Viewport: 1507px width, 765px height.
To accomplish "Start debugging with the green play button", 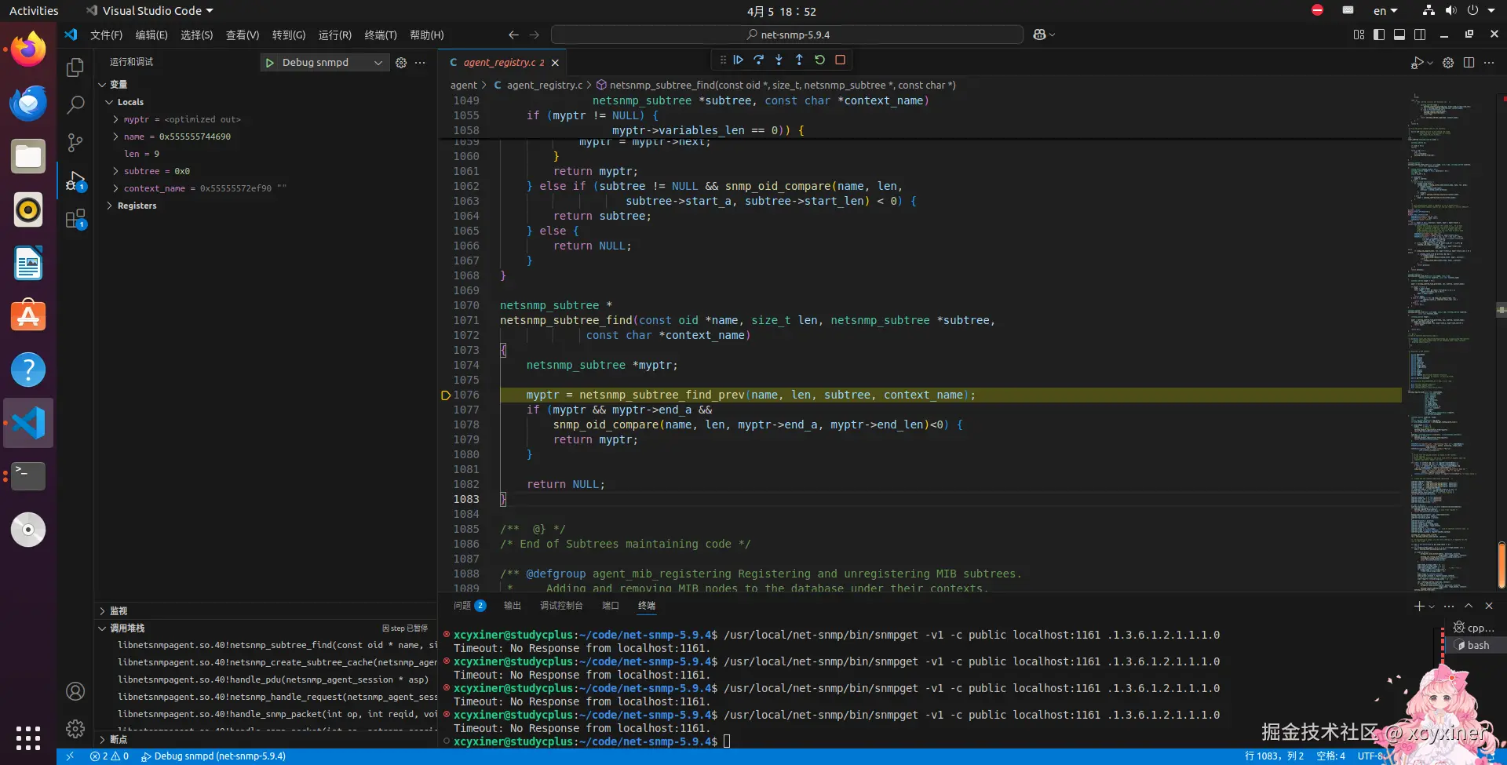I will tap(270, 63).
